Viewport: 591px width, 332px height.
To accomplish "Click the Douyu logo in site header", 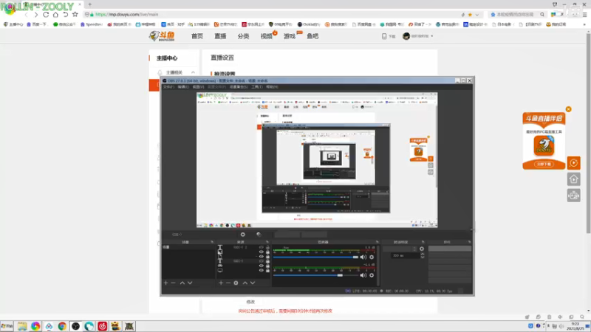I will (x=162, y=35).
